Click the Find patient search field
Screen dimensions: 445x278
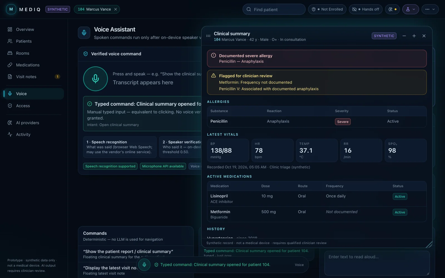[x=274, y=9]
